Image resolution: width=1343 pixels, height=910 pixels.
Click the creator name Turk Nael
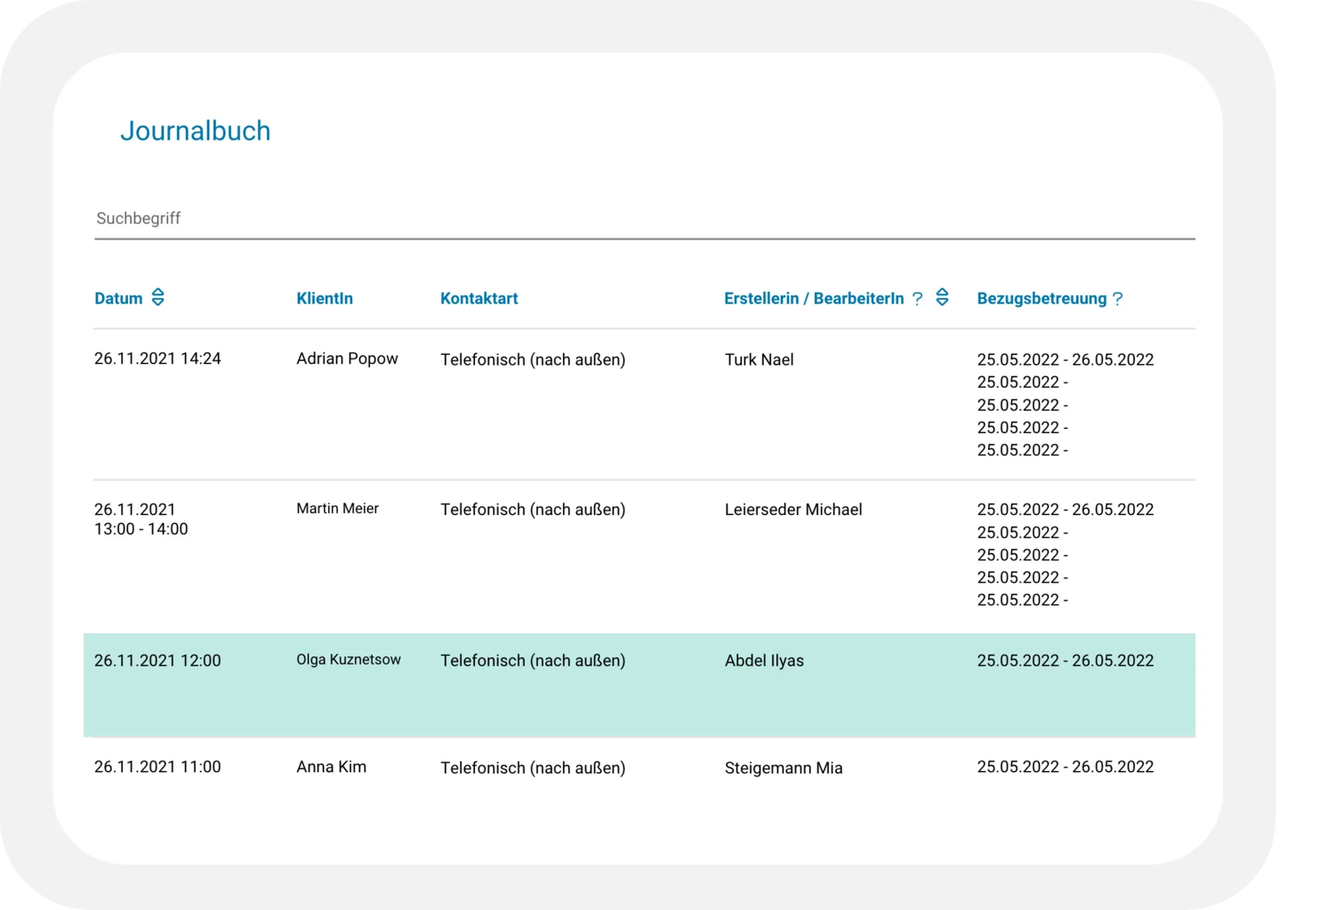click(759, 359)
